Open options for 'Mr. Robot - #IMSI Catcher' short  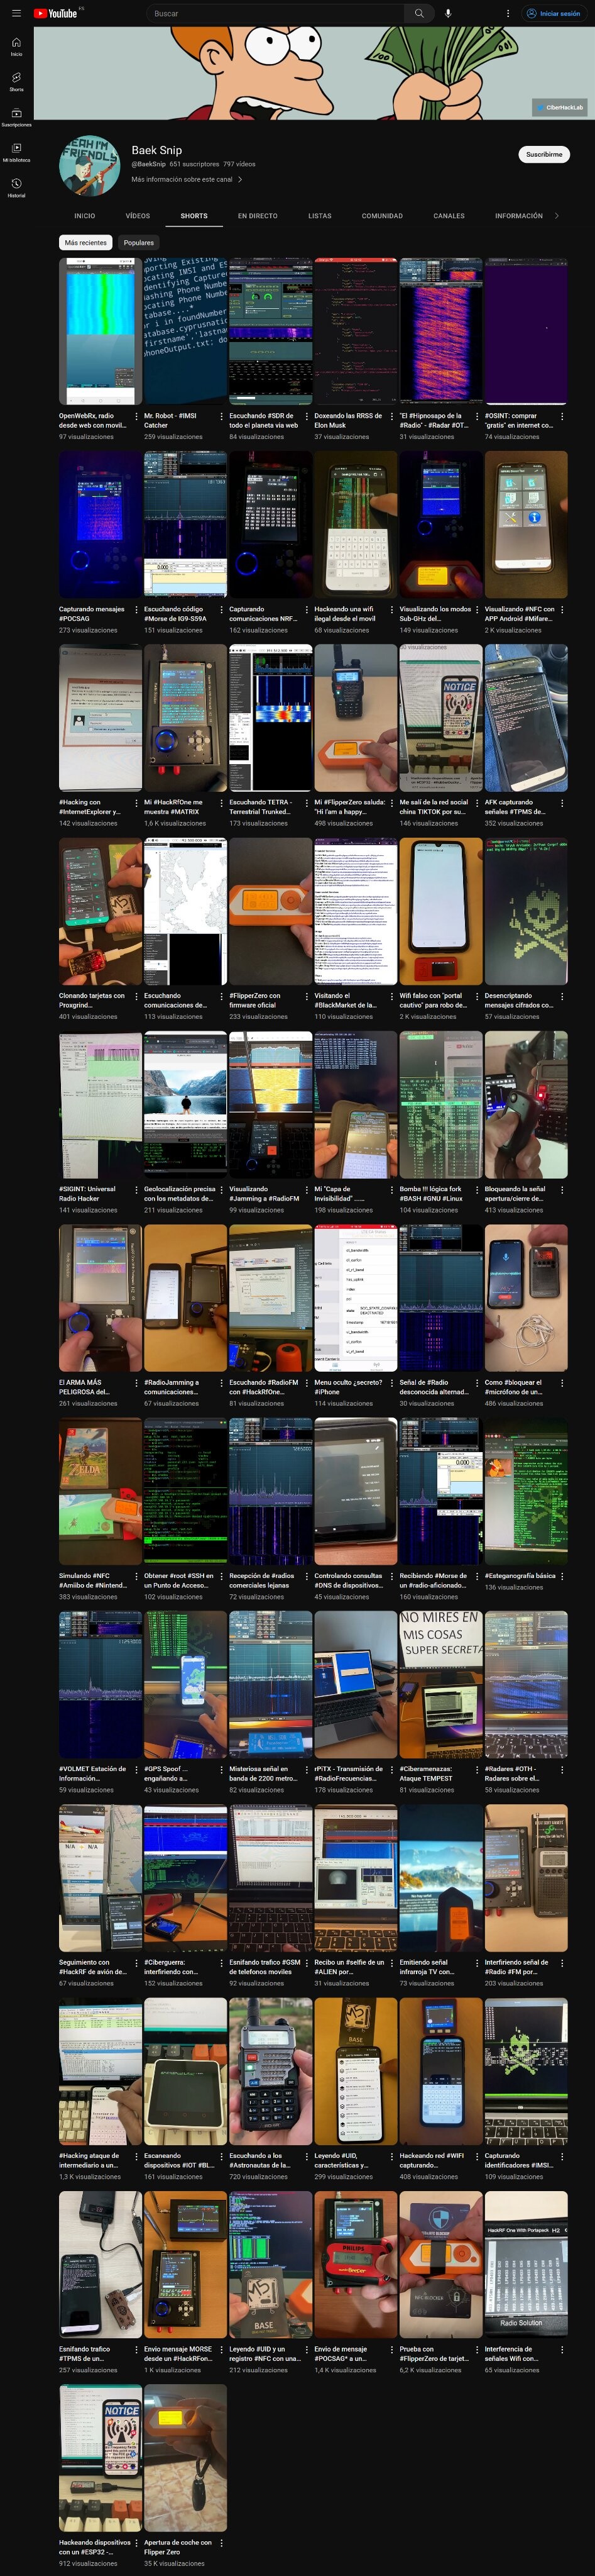[222, 416]
